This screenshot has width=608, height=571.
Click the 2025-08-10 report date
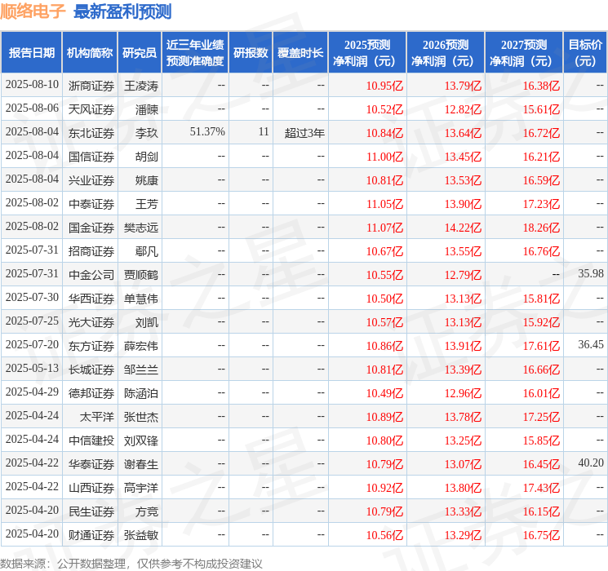pos(32,84)
